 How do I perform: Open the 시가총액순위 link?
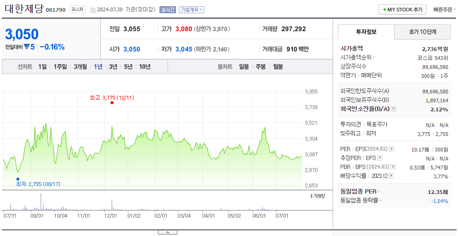[x=358, y=58]
